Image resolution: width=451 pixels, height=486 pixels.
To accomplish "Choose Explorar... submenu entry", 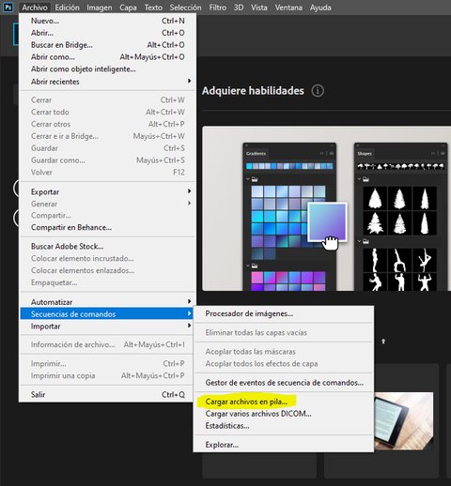I will point(284,445).
